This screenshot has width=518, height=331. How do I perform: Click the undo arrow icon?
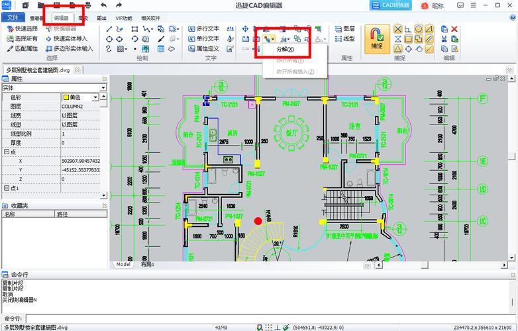(x=104, y=5)
